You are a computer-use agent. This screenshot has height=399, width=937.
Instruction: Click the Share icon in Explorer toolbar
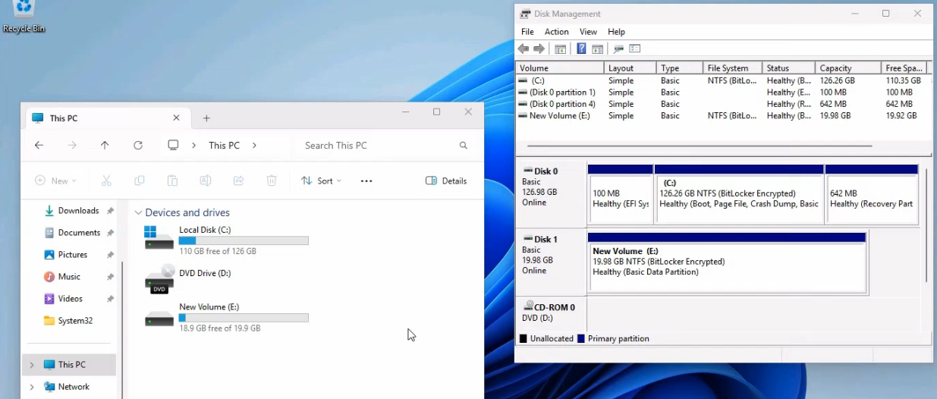[x=238, y=181]
